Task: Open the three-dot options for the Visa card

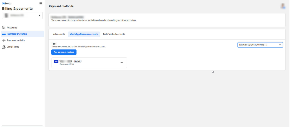Action: tap(122, 63)
